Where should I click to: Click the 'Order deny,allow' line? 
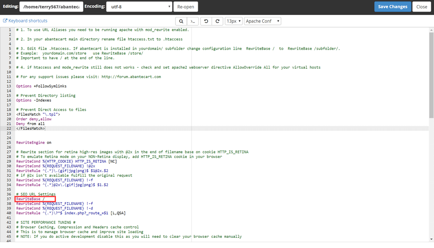[33, 119]
